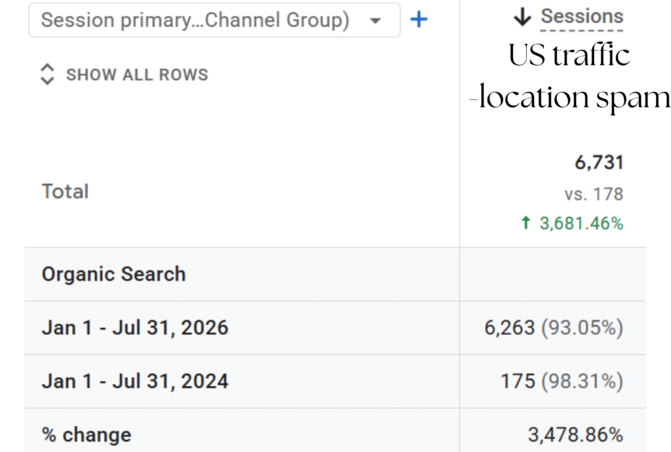Click the blue plus add-dimension icon
Screen dimensions: 671x452
click(419, 20)
